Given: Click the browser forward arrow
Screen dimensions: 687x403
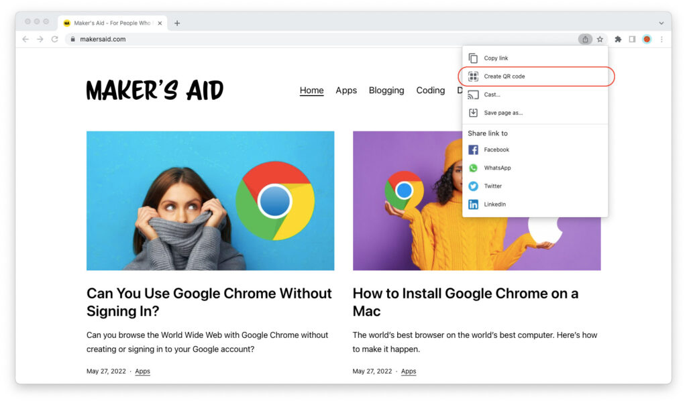Looking at the screenshot, I should (40, 39).
